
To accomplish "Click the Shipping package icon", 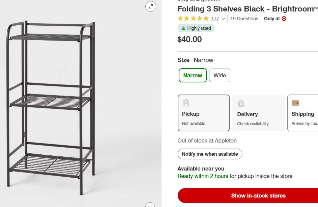I will tap(296, 103).
